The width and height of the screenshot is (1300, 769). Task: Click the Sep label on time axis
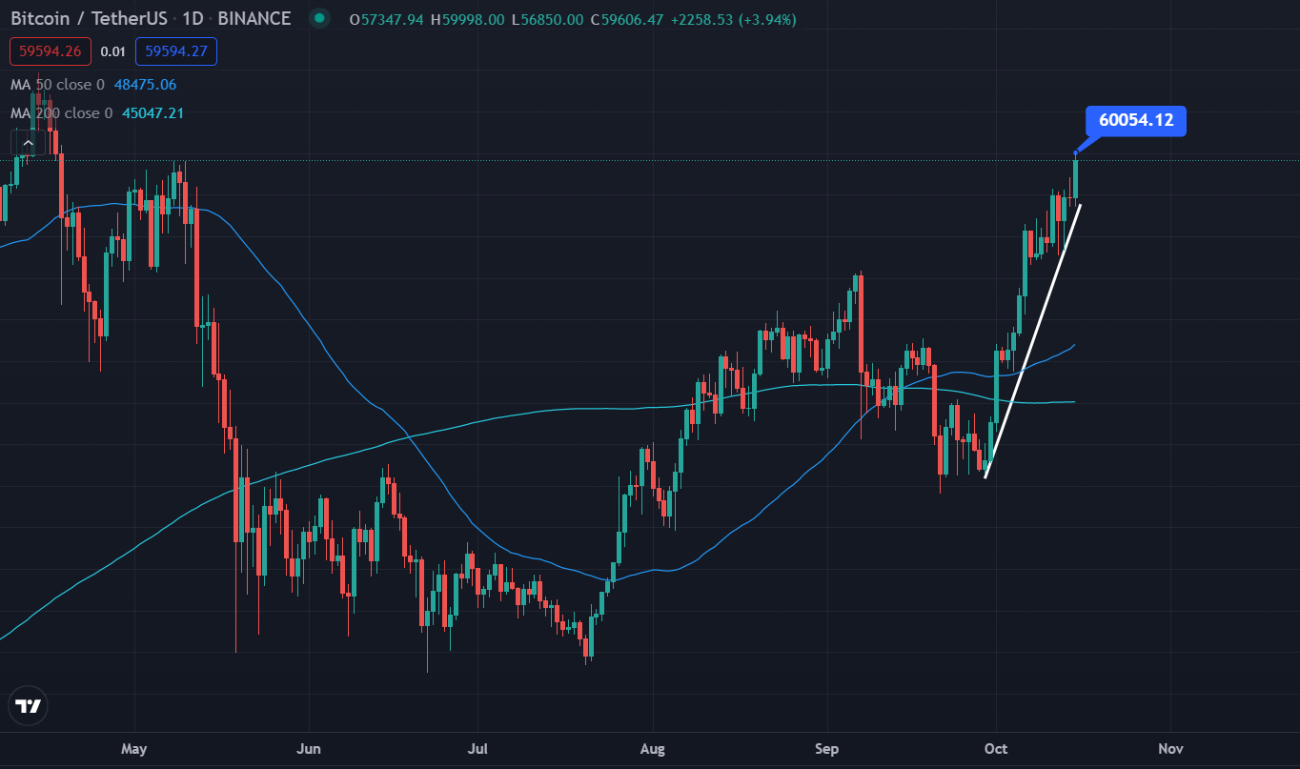(x=827, y=749)
